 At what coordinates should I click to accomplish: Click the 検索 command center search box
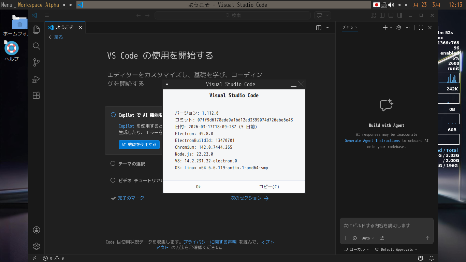coord(233,15)
